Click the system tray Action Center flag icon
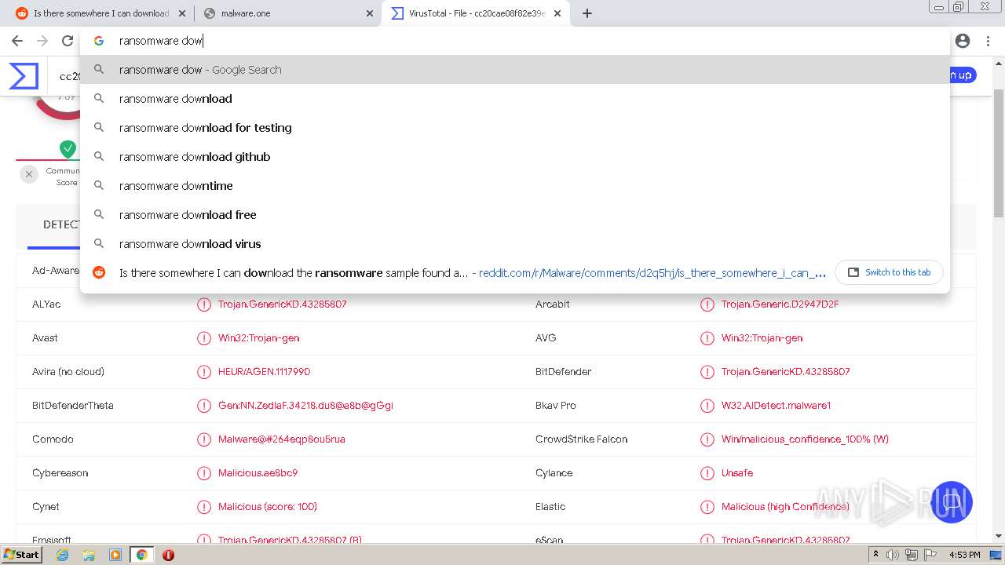1005x565 pixels. [x=930, y=555]
